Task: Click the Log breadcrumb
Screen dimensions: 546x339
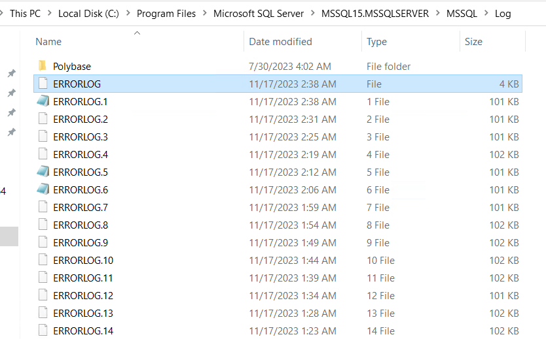Action: pos(503,14)
